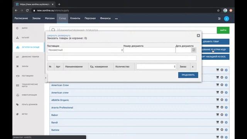247x139 pixels.
Task: Open the dropdown in the order table header
Action: (x=156, y=66)
